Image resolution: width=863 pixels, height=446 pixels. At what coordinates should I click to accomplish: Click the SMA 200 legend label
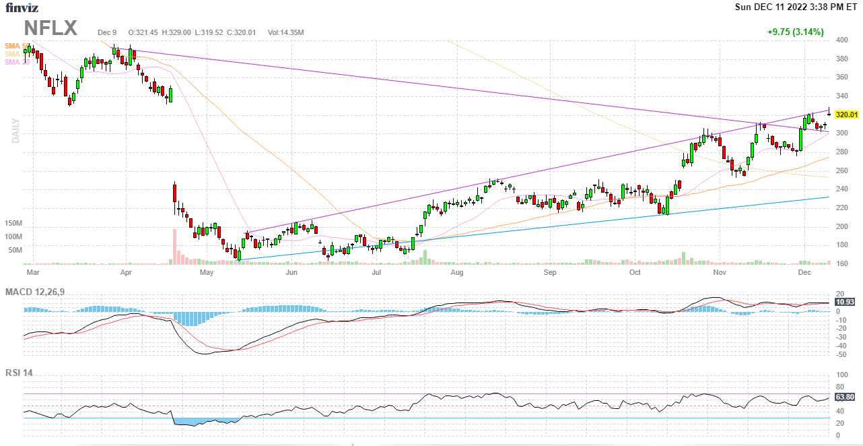click(13, 54)
